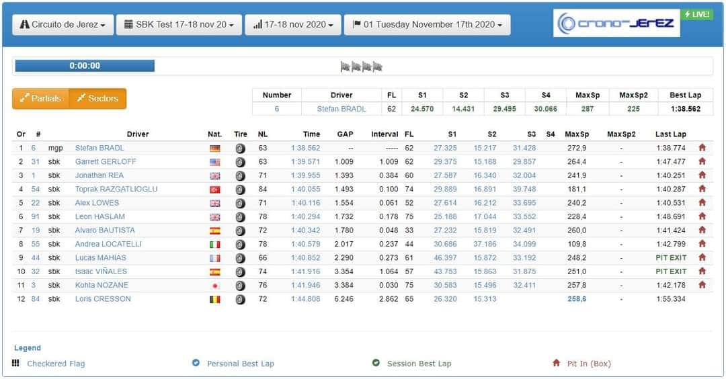Click the checkered flags icon above the table
This screenshot has width=726, height=379.
[362, 66]
